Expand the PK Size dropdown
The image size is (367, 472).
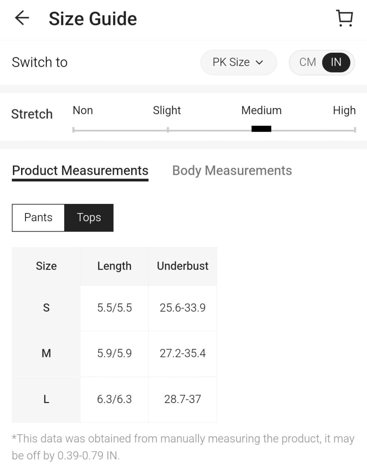238,62
